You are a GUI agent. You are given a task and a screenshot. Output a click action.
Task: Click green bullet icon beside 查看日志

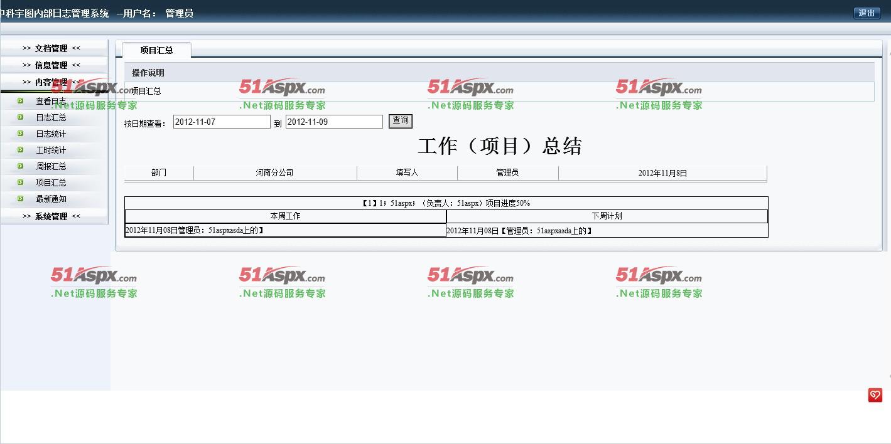click(x=21, y=100)
